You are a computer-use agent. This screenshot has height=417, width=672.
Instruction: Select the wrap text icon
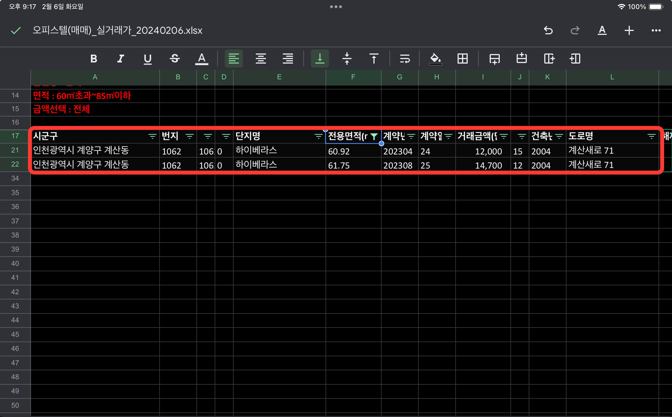point(405,59)
